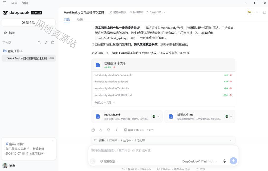
Task: Switch to the 对话 tab
Action: (x=67, y=19)
